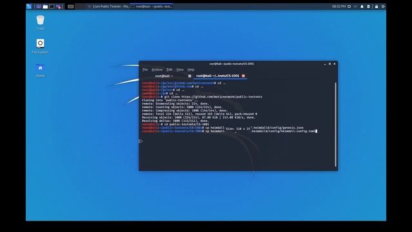
Task: Open the File menu in the terminal
Action: 145,70
